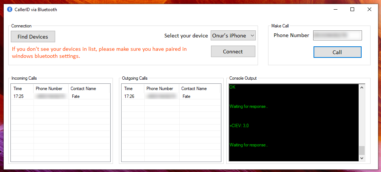Click Phone Number header in Incoming Calls
Screen dimensions: 381x172
[49, 89]
